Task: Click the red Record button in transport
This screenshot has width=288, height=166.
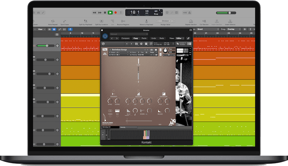Action: click(116, 13)
